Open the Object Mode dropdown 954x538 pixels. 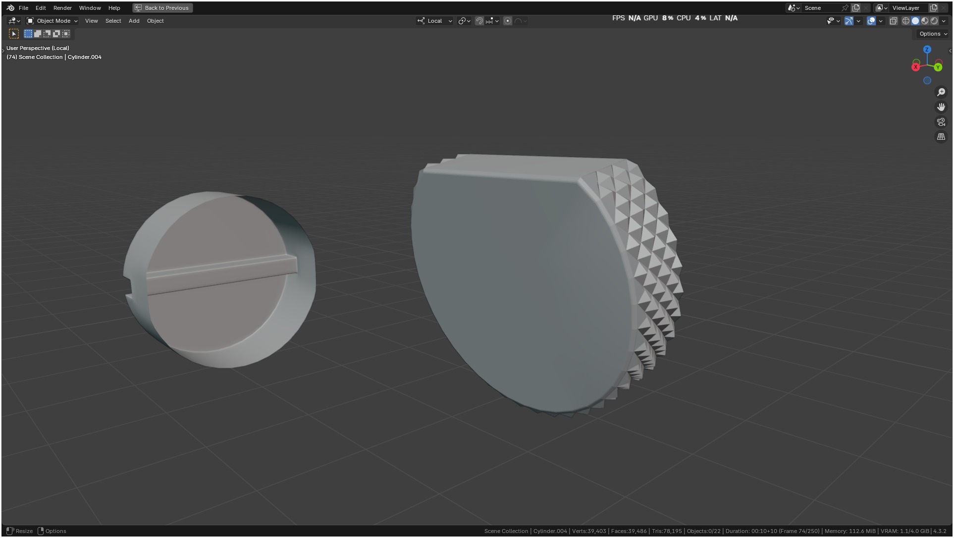click(52, 21)
